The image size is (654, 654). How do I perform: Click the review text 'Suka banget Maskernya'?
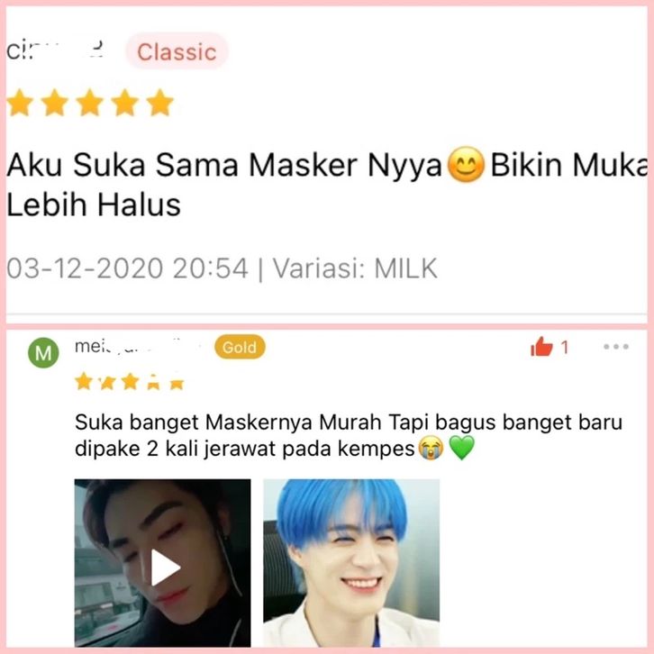[x=194, y=422]
